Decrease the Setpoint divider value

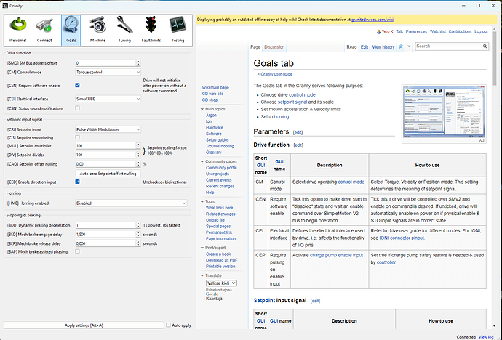138,157
